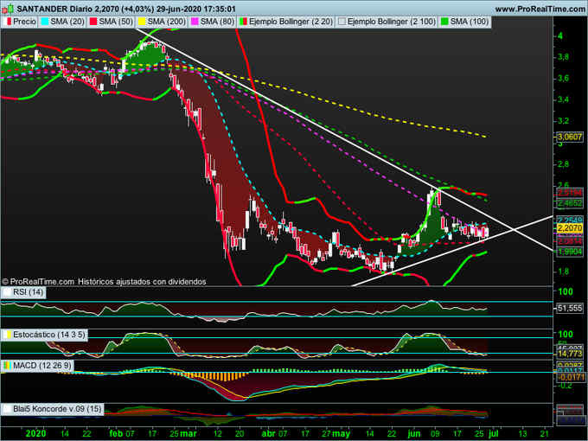Click the jul label on time axis
The width and height of the screenshot is (588, 441).
click(x=494, y=434)
